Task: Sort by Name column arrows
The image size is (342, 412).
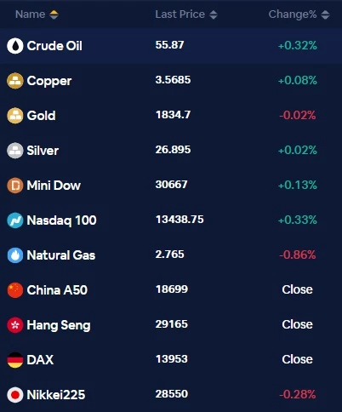Action: pyautogui.click(x=54, y=14)
